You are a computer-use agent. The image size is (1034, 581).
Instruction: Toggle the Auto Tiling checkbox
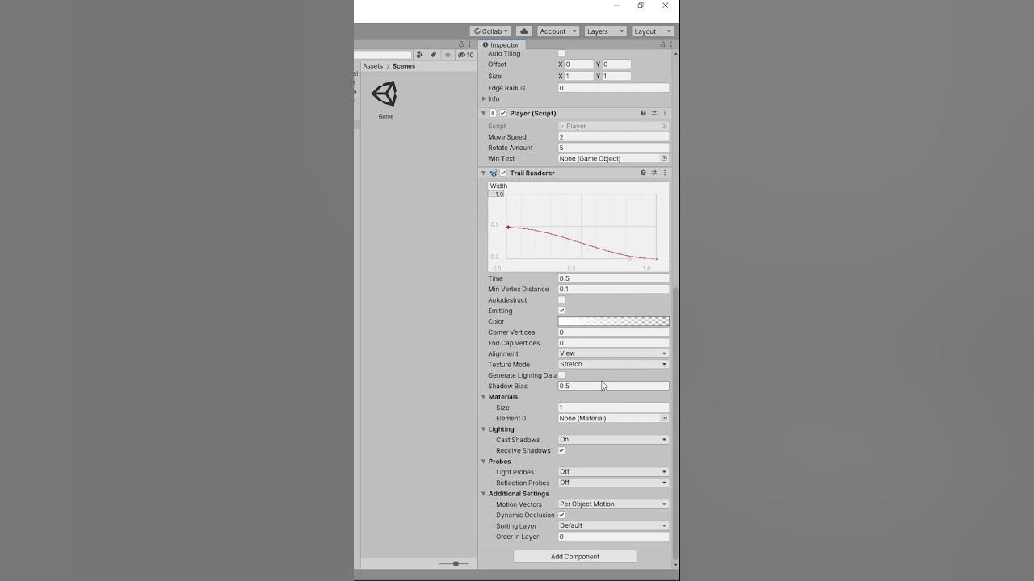pos(561,53)
